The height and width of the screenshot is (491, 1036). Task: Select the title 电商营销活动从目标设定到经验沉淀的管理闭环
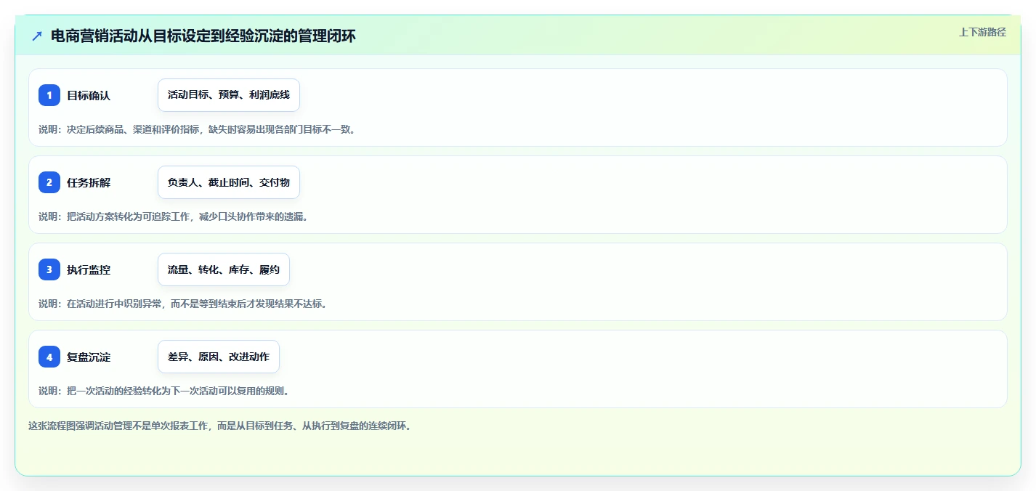(203, 36)
